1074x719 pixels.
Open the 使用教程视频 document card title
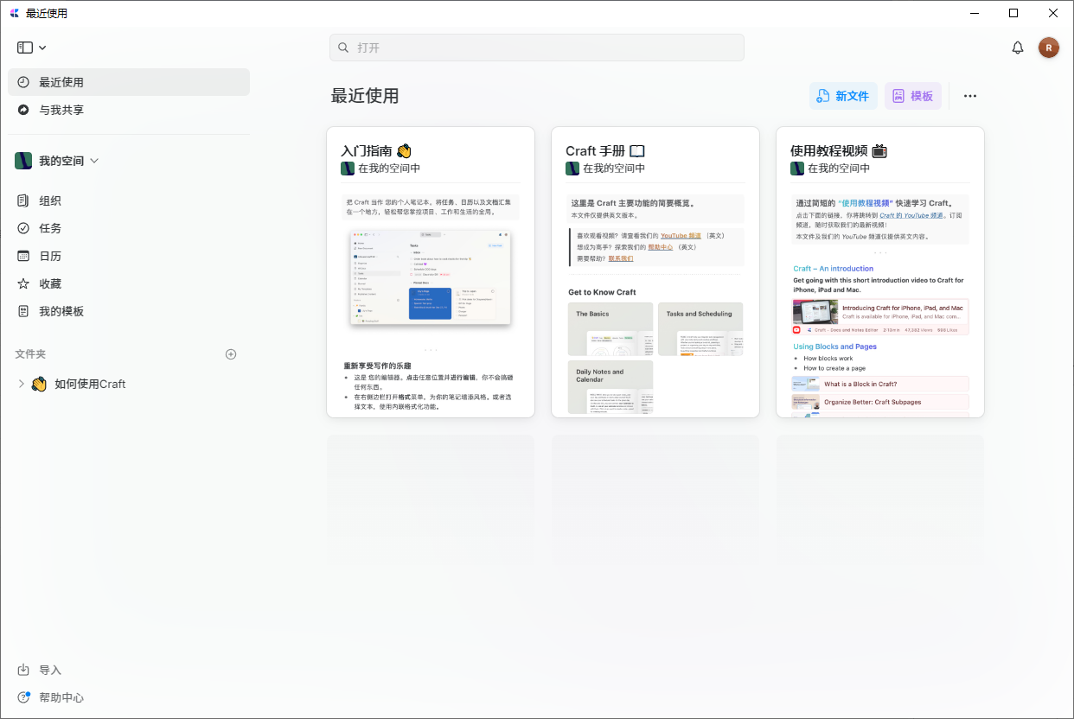coord(839,150)
